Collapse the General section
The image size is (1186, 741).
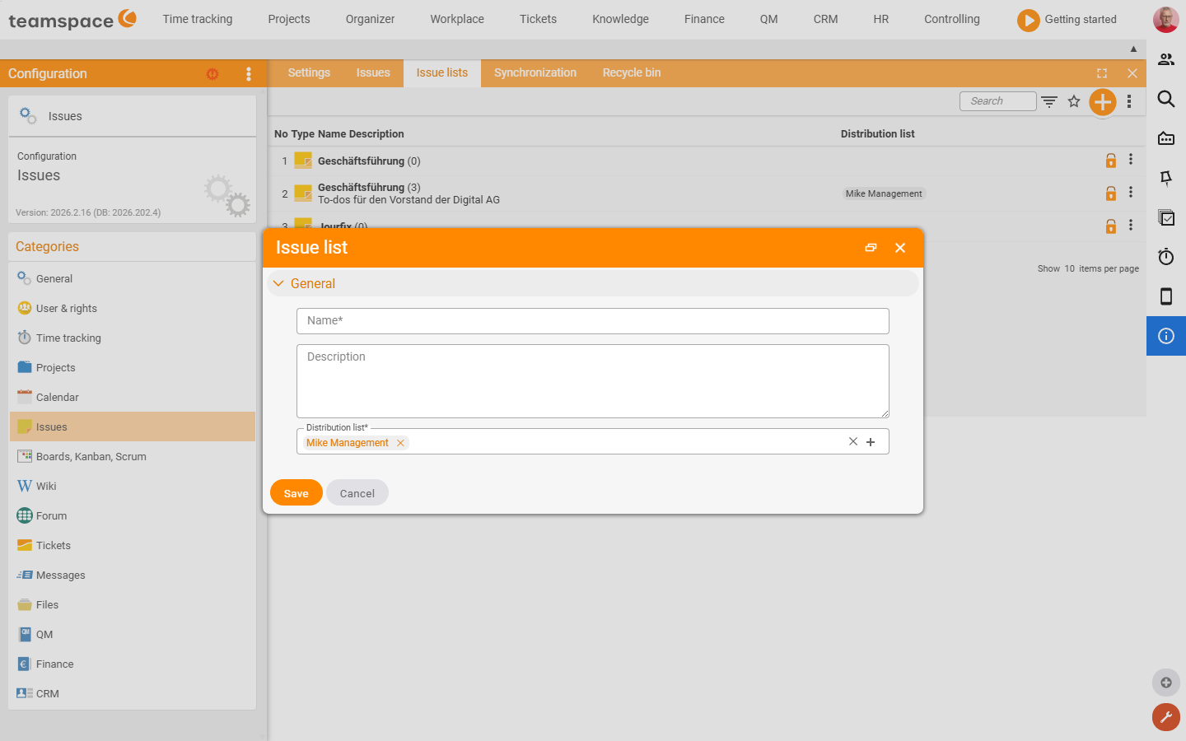pyautogui.click(x=278, y=283)
